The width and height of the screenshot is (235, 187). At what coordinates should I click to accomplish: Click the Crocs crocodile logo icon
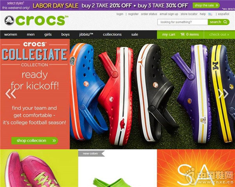(9, 20)
